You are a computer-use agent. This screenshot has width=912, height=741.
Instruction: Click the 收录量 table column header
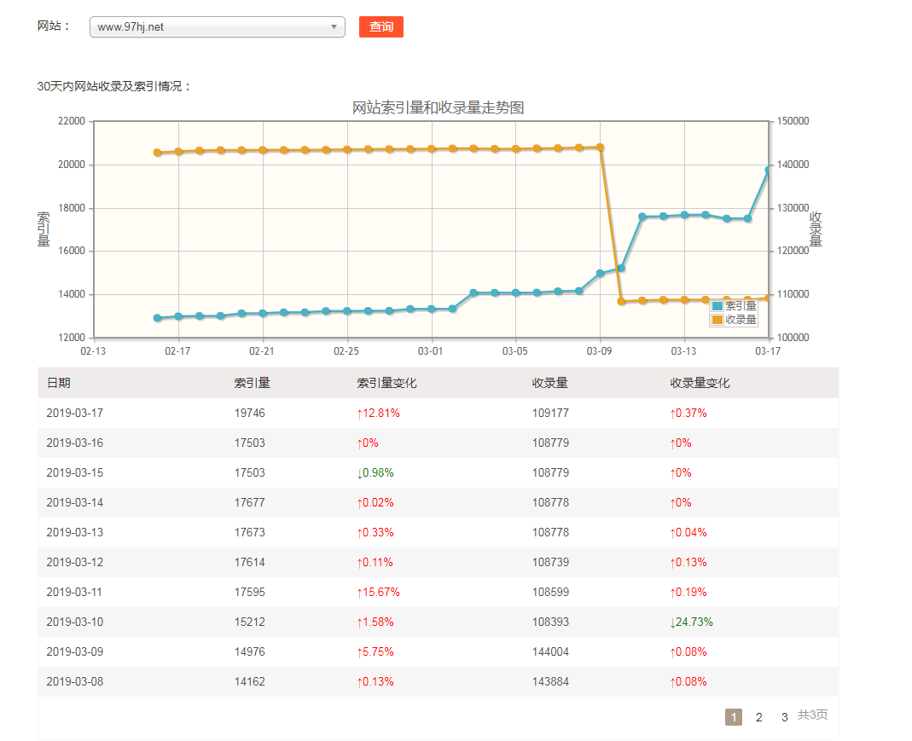(x=549, y=383)
